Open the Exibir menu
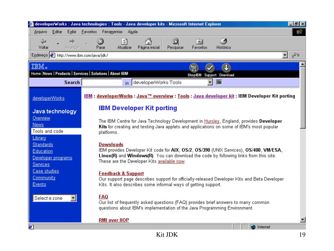This screenshot has width=334, height=251. 72,32
